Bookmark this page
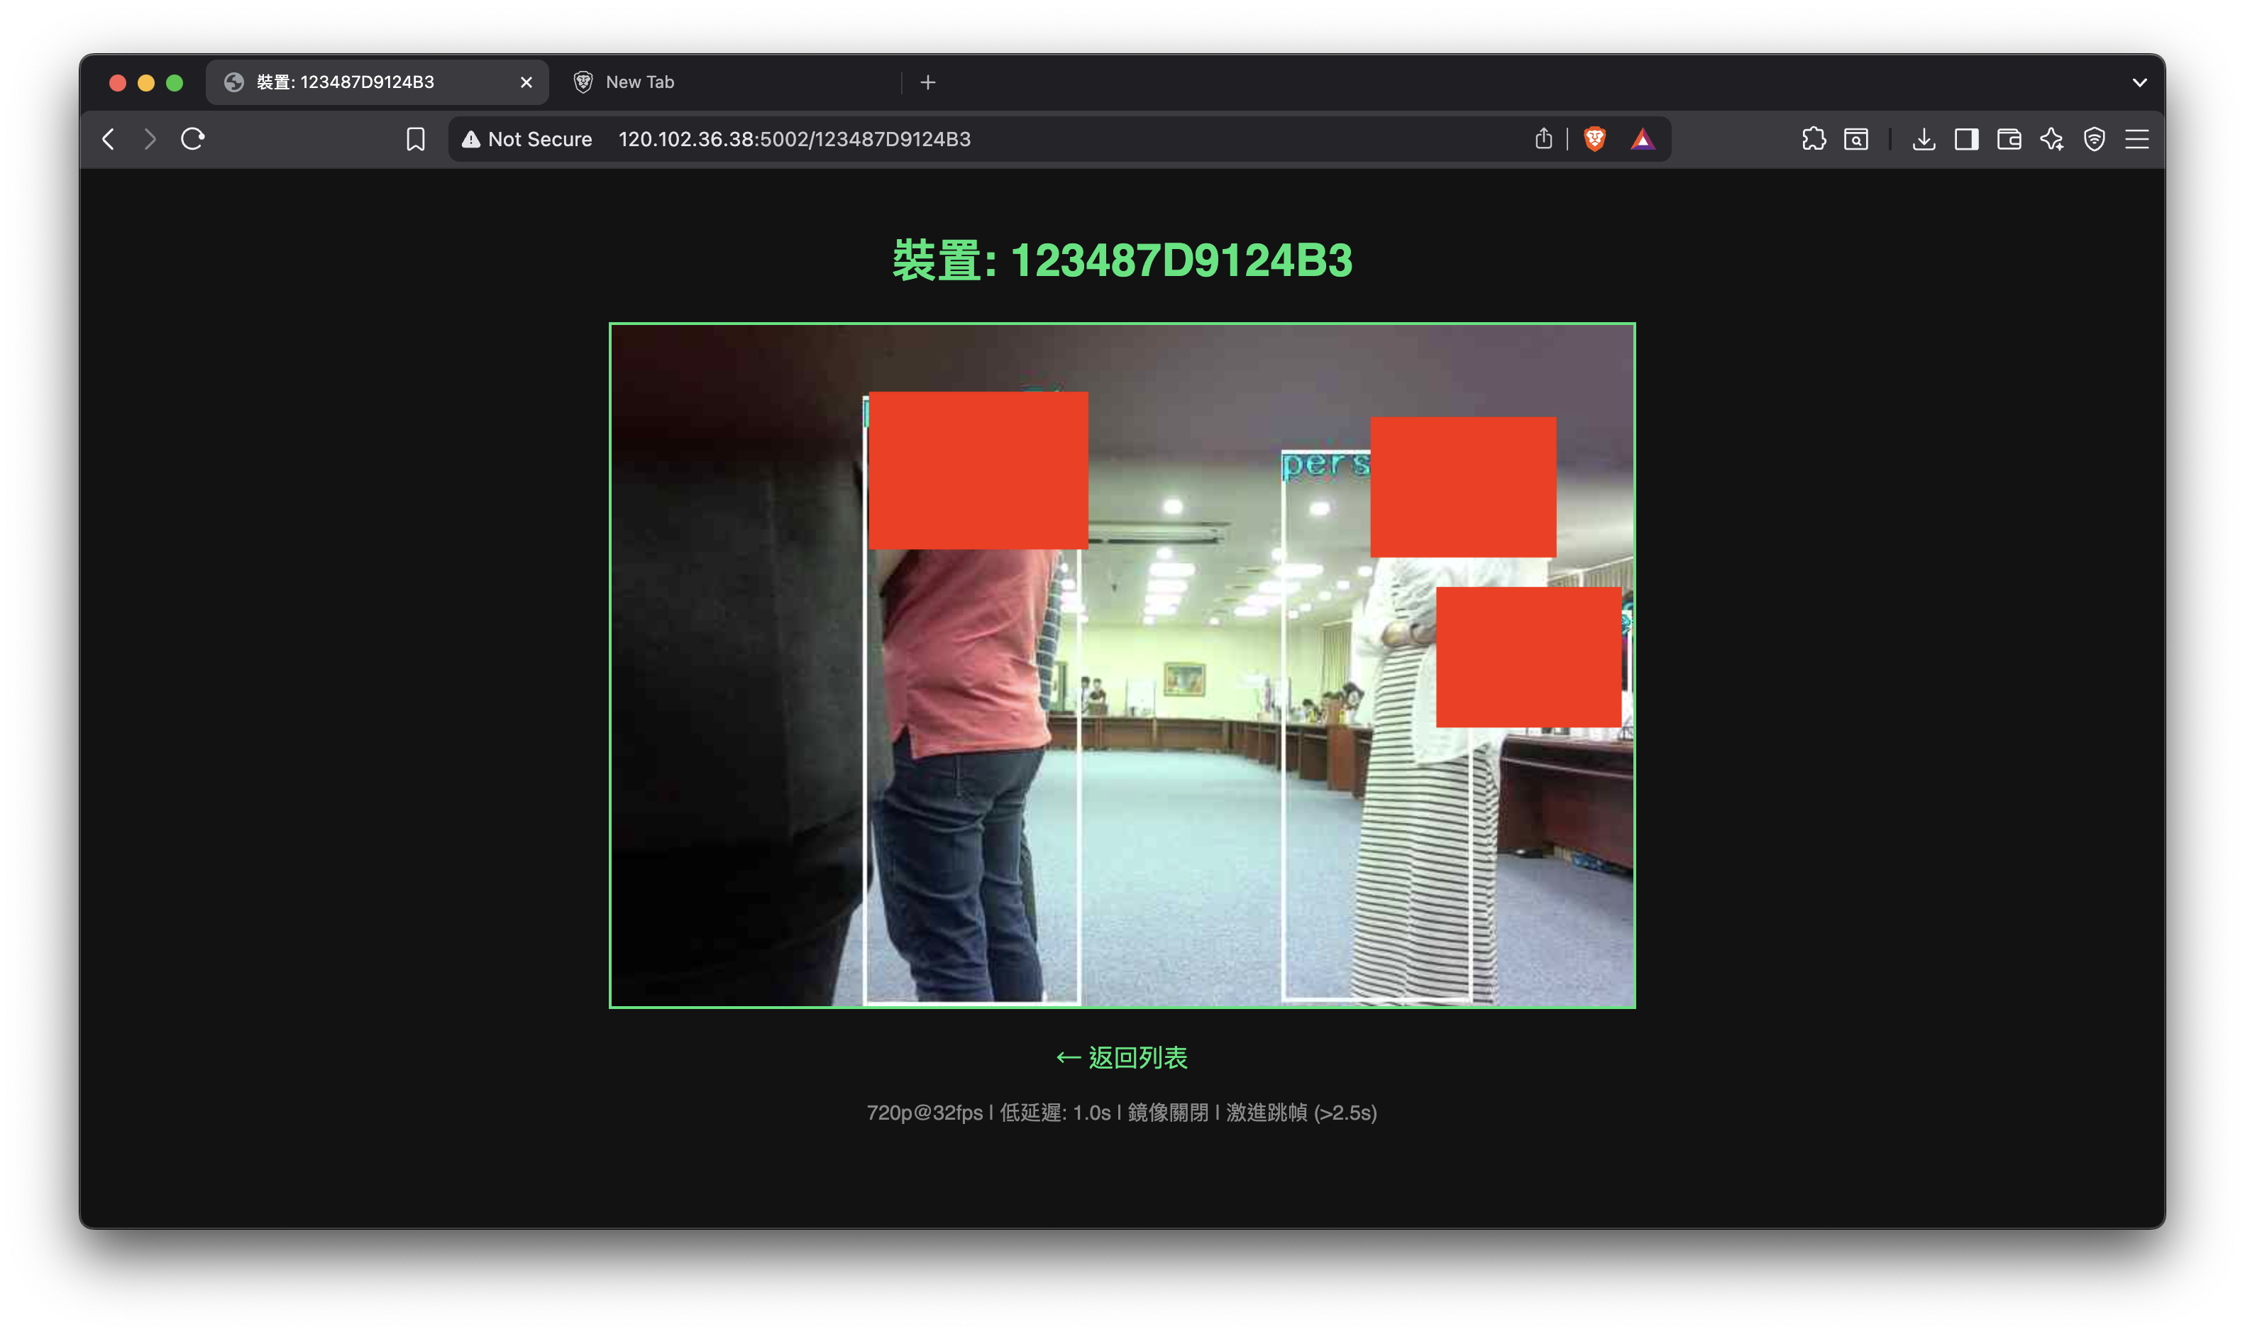The width and height of the screenshot is (2245, 1334). click(x=415, y=139)
